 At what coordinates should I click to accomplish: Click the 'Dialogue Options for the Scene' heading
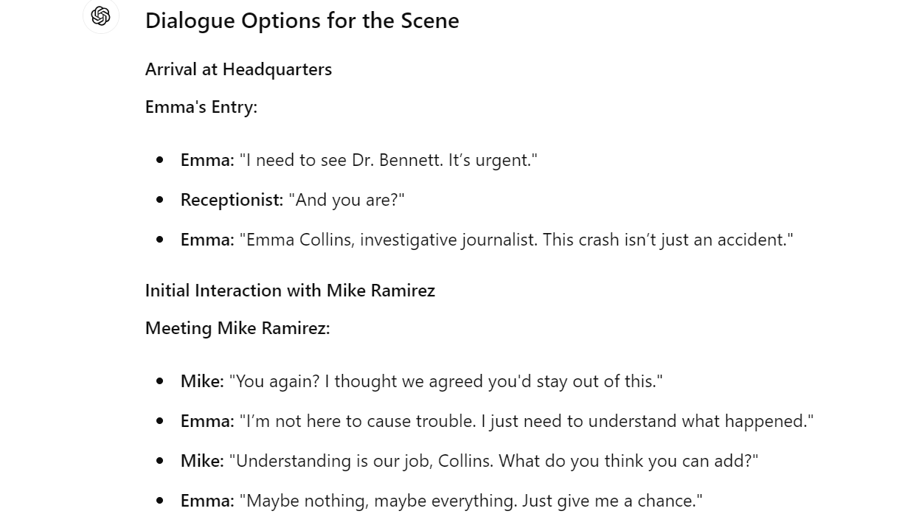(302, 21)
